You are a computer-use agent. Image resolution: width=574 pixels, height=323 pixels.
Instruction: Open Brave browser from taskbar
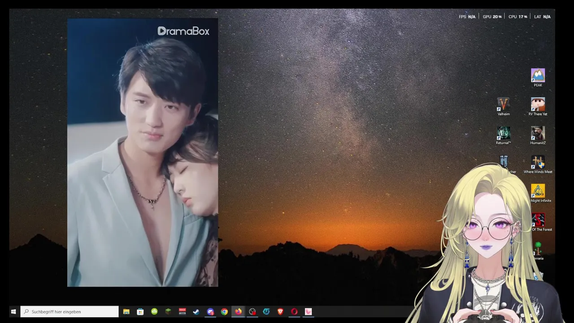tap(280, 311)
